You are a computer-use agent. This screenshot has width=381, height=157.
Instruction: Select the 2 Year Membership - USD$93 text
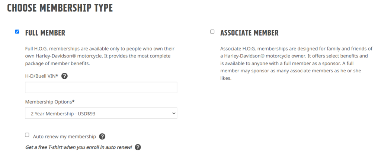click(63, 114)
